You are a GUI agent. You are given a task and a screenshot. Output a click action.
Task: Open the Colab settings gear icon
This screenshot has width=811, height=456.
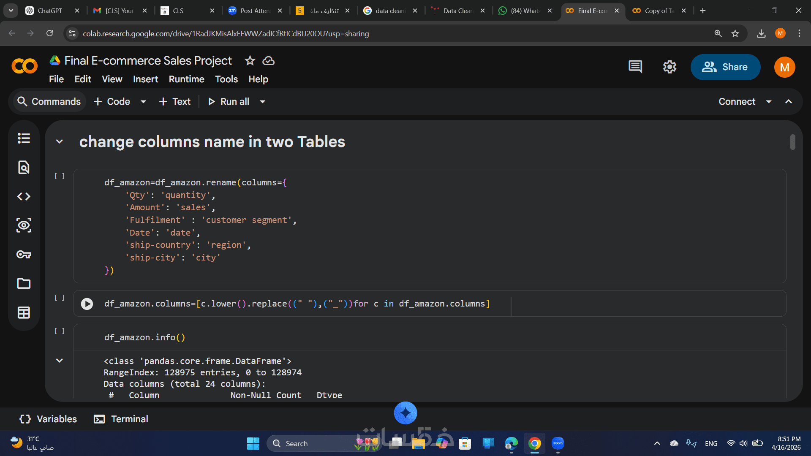point(669,67)
